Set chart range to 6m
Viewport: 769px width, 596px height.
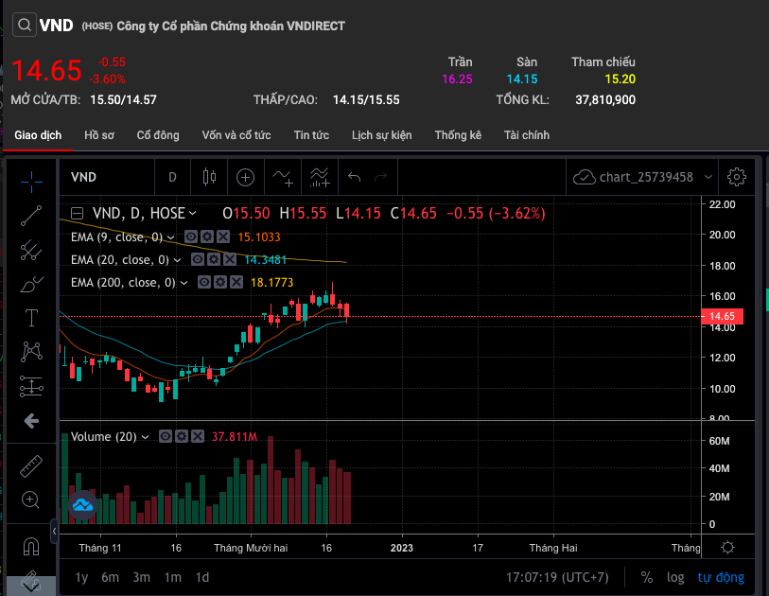click(x=110, y=577)
